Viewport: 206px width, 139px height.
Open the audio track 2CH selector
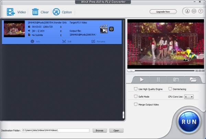click(56, 30)
